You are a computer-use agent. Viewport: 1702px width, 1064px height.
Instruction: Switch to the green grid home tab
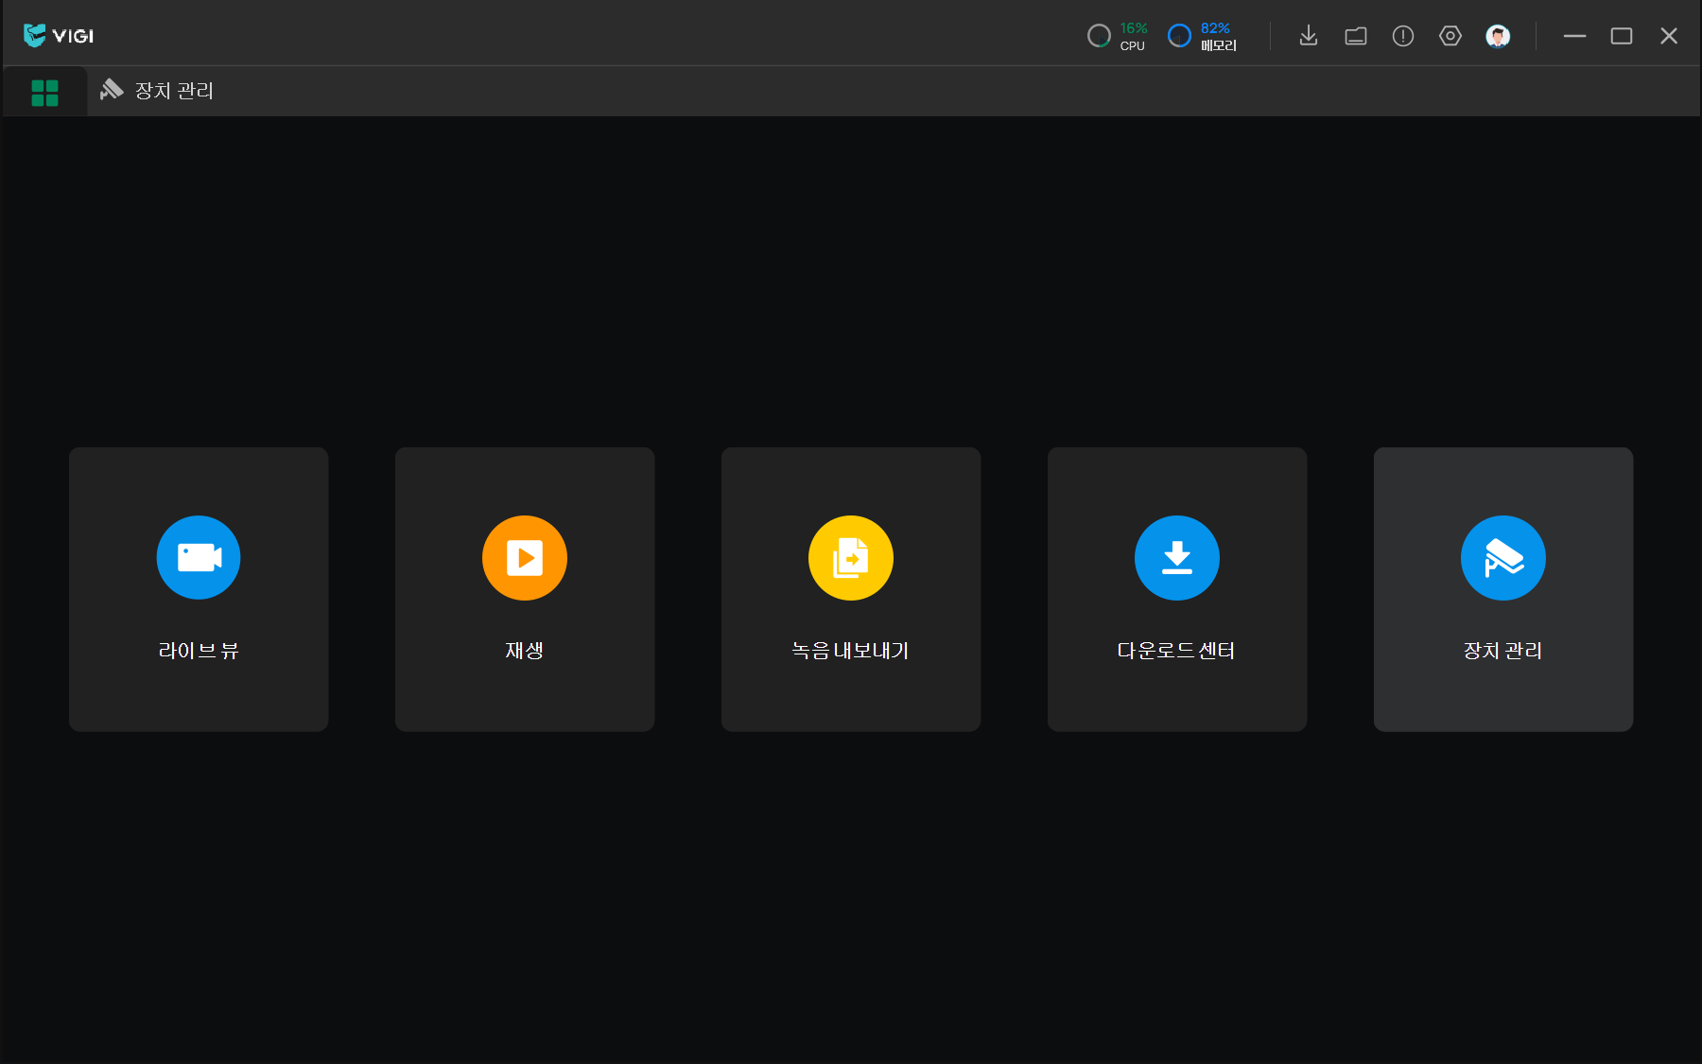[44, 92]
